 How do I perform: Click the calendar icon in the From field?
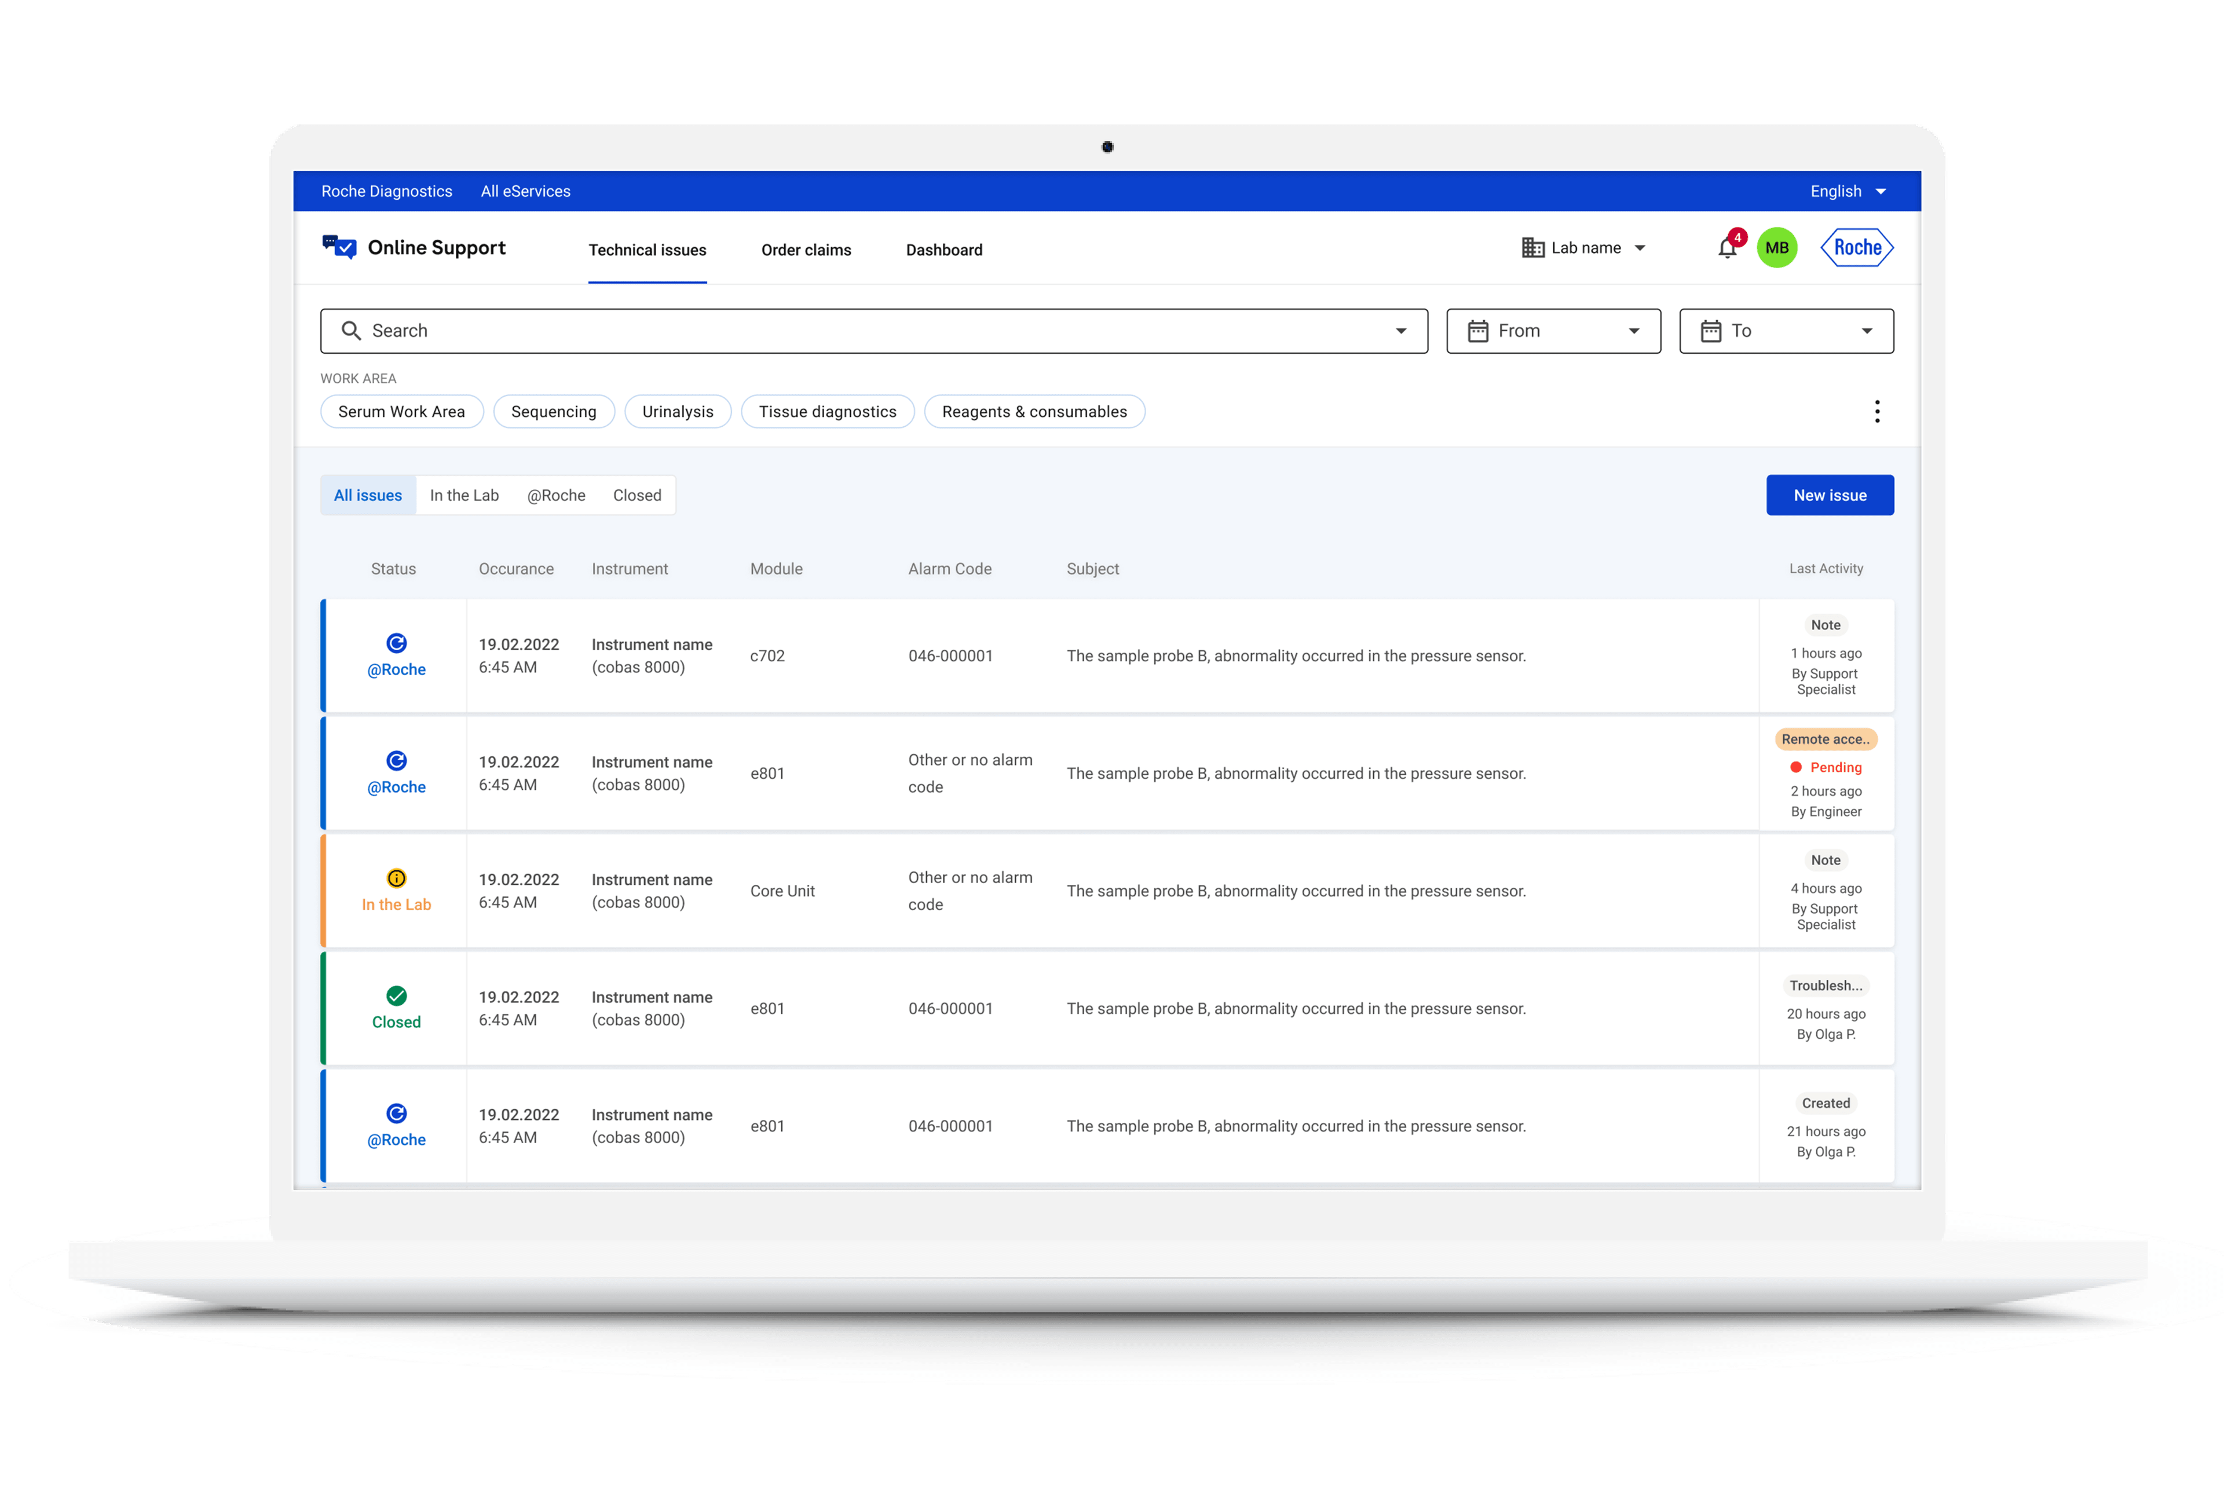(1477, 331)
